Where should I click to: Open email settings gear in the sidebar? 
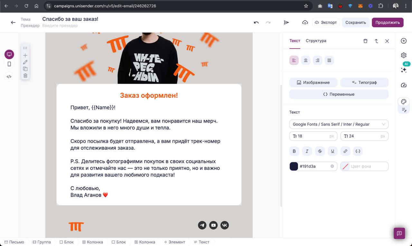pyautogui.click(x=404, y=55)
